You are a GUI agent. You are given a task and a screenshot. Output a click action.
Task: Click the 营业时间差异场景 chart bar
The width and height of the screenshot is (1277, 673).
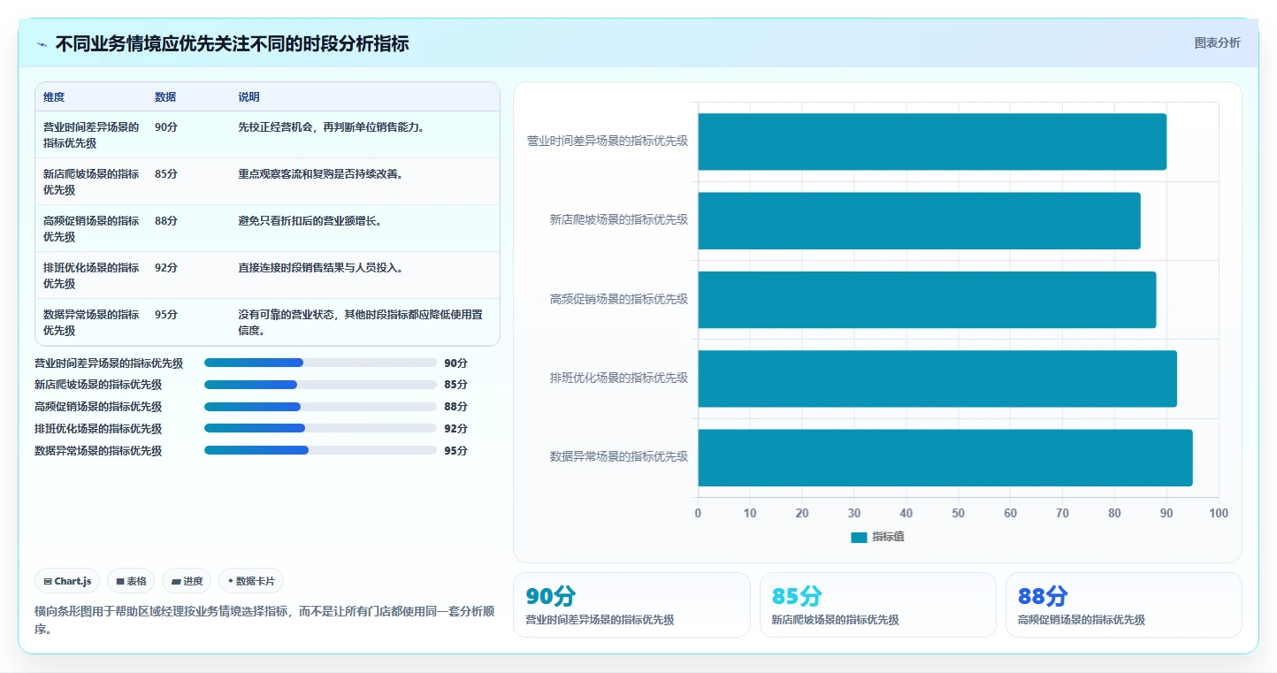click(932, 141)
